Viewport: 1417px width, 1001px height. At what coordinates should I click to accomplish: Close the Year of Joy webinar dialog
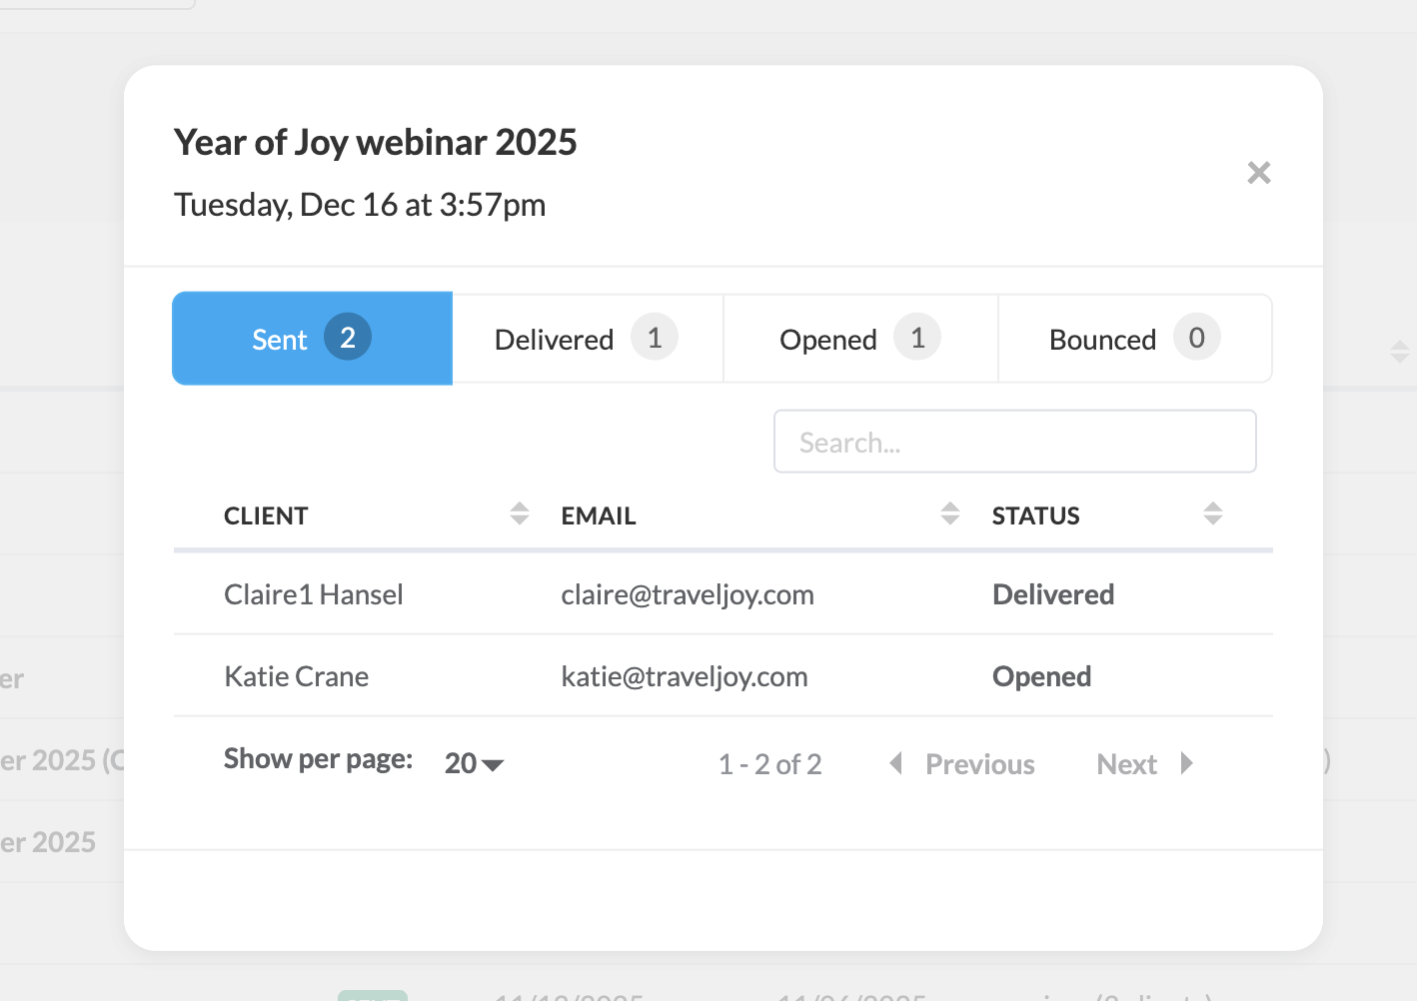1258,173
